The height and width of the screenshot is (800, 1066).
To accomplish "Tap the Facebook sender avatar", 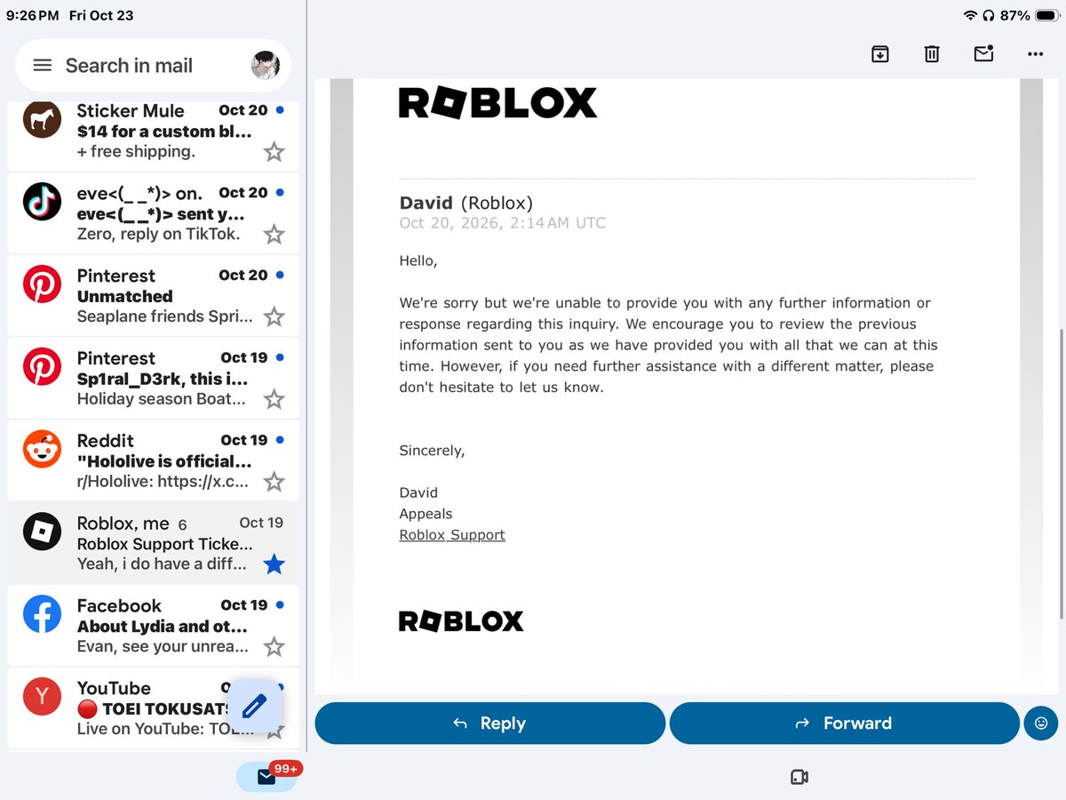I will pos(42,614).
